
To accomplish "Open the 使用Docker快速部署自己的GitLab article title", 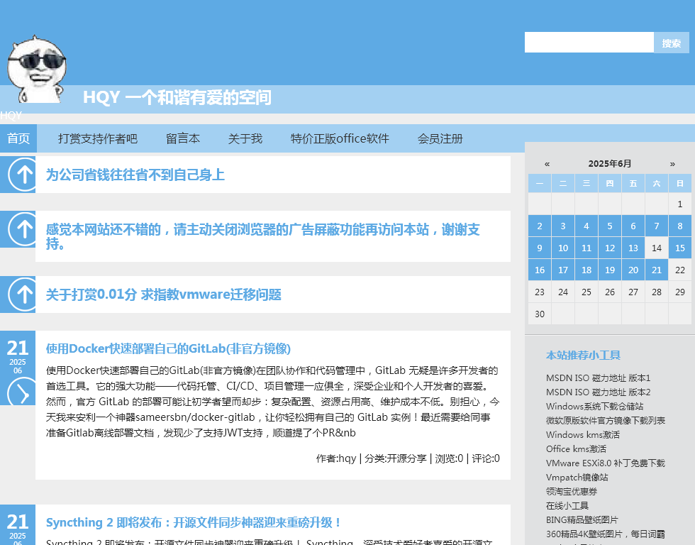I will pos(168,348).
